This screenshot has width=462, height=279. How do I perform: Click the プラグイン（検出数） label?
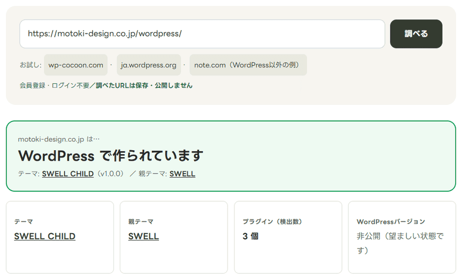click(272, 222)
